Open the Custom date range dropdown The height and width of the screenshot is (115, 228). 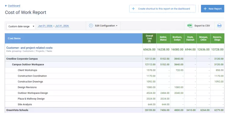tap(21, 26)
